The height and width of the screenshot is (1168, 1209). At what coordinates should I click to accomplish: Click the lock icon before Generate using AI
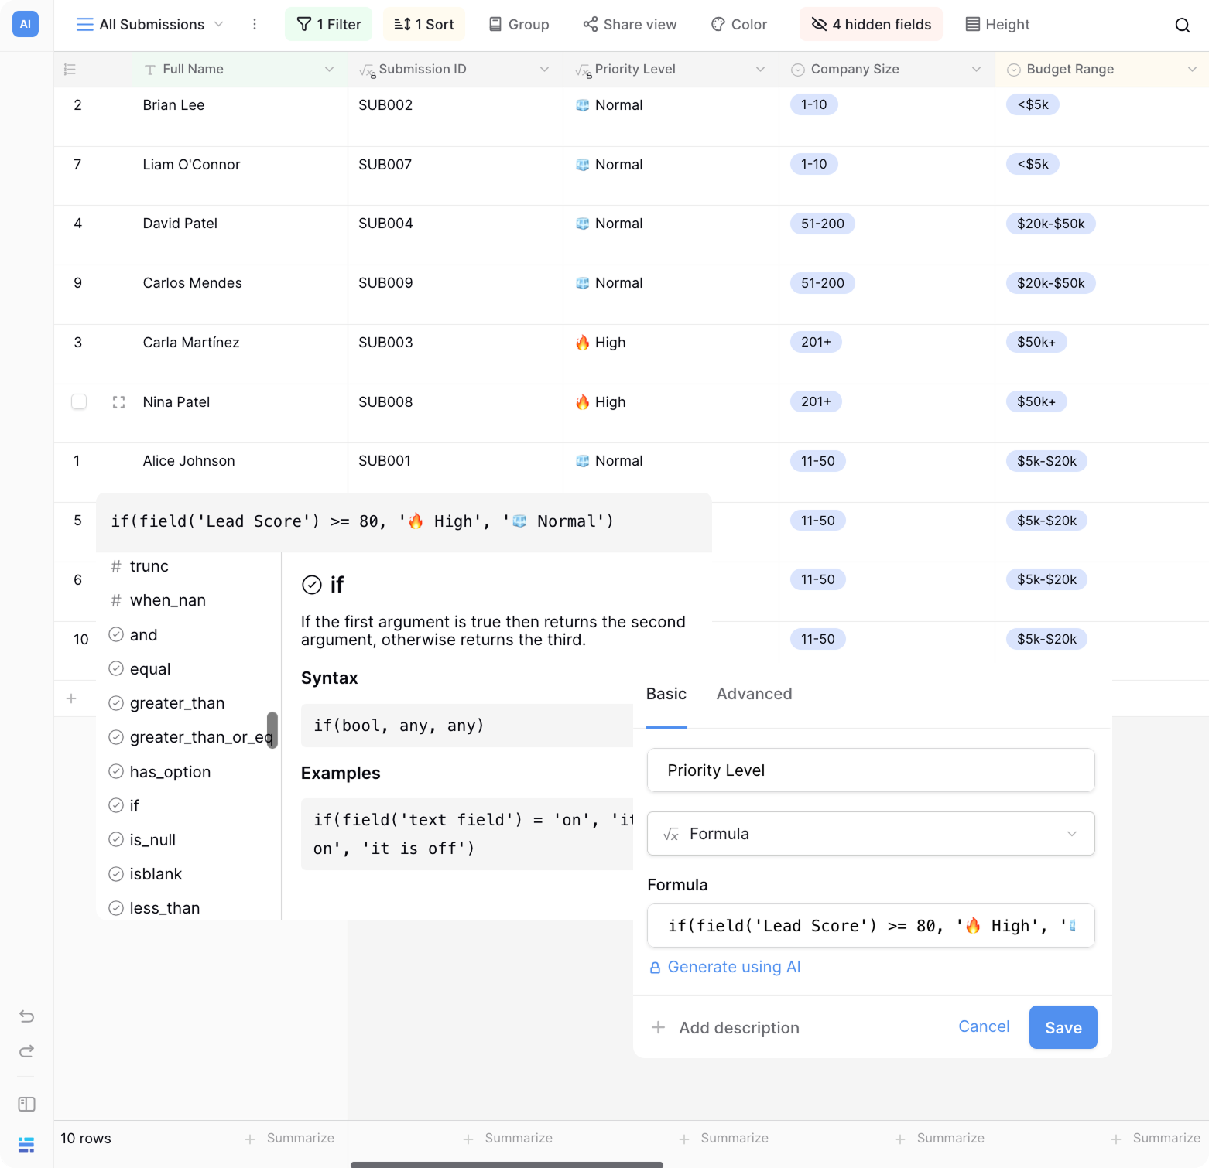point(655,968)
